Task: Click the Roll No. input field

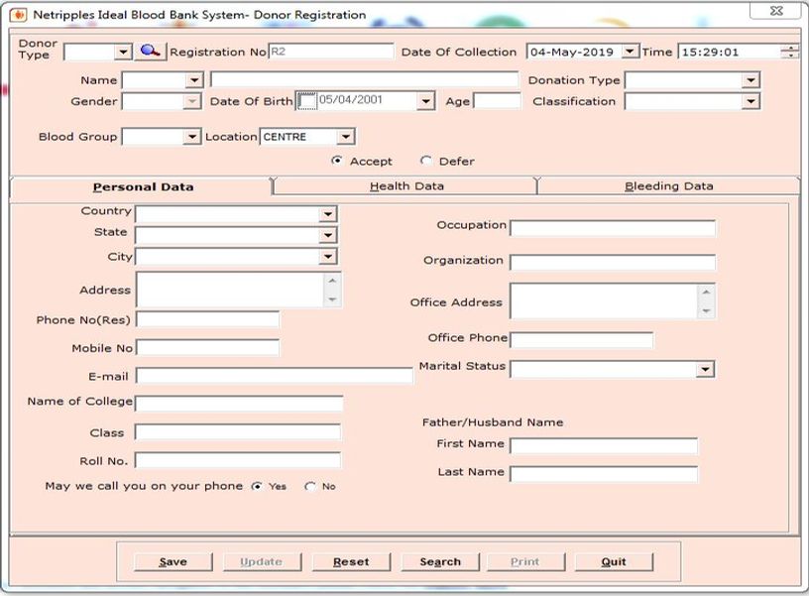Action: pos(238,460)
